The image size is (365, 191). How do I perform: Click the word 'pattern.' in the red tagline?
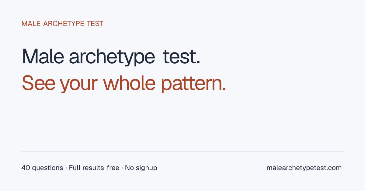[193, 84]
